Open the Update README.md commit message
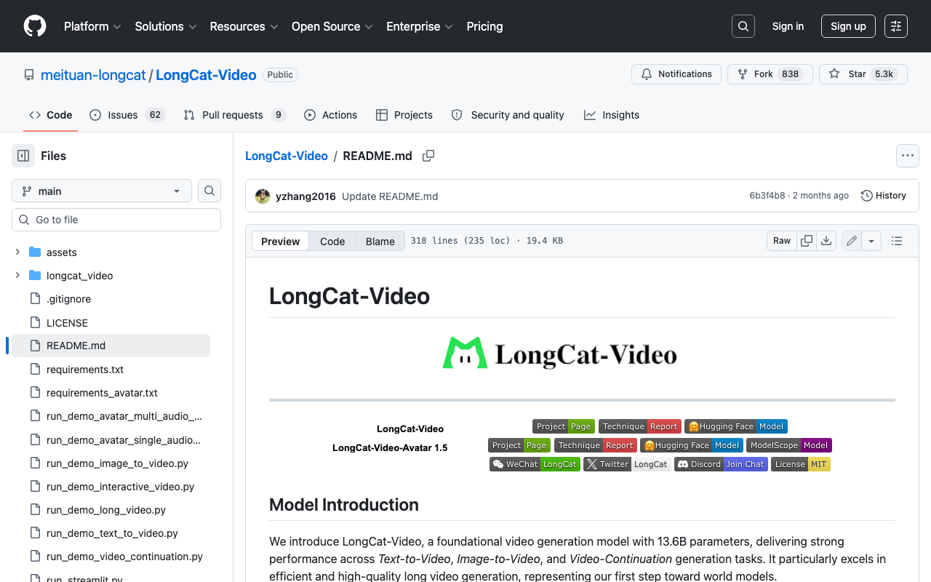 coord(390,196)
